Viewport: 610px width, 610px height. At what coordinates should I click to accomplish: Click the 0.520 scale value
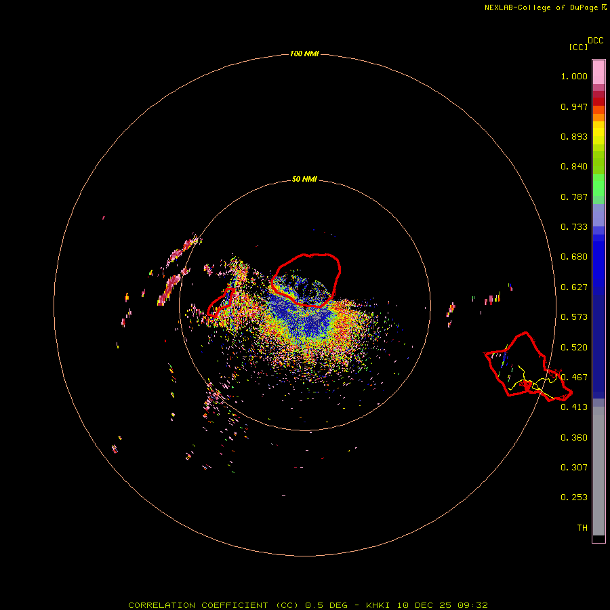pos(574,348)
